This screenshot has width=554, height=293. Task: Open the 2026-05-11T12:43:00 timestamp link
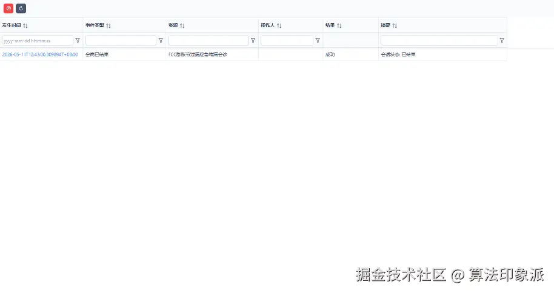pyautogui.click(x=40, y=54)
